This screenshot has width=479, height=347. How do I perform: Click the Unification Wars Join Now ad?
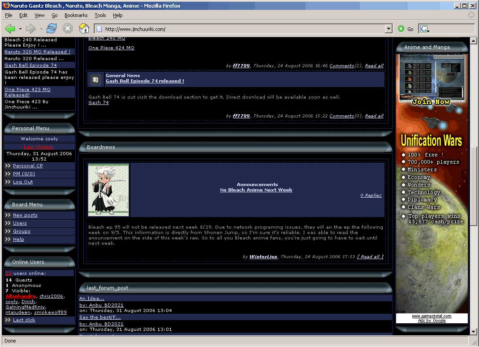pyautogui.click(x=431, y=102)
